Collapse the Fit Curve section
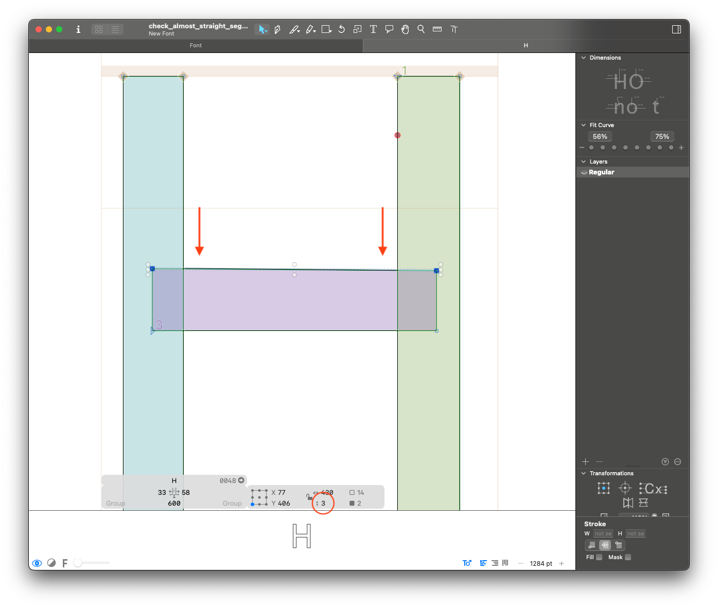The image size is (718, 608). [x=583, y=125]
